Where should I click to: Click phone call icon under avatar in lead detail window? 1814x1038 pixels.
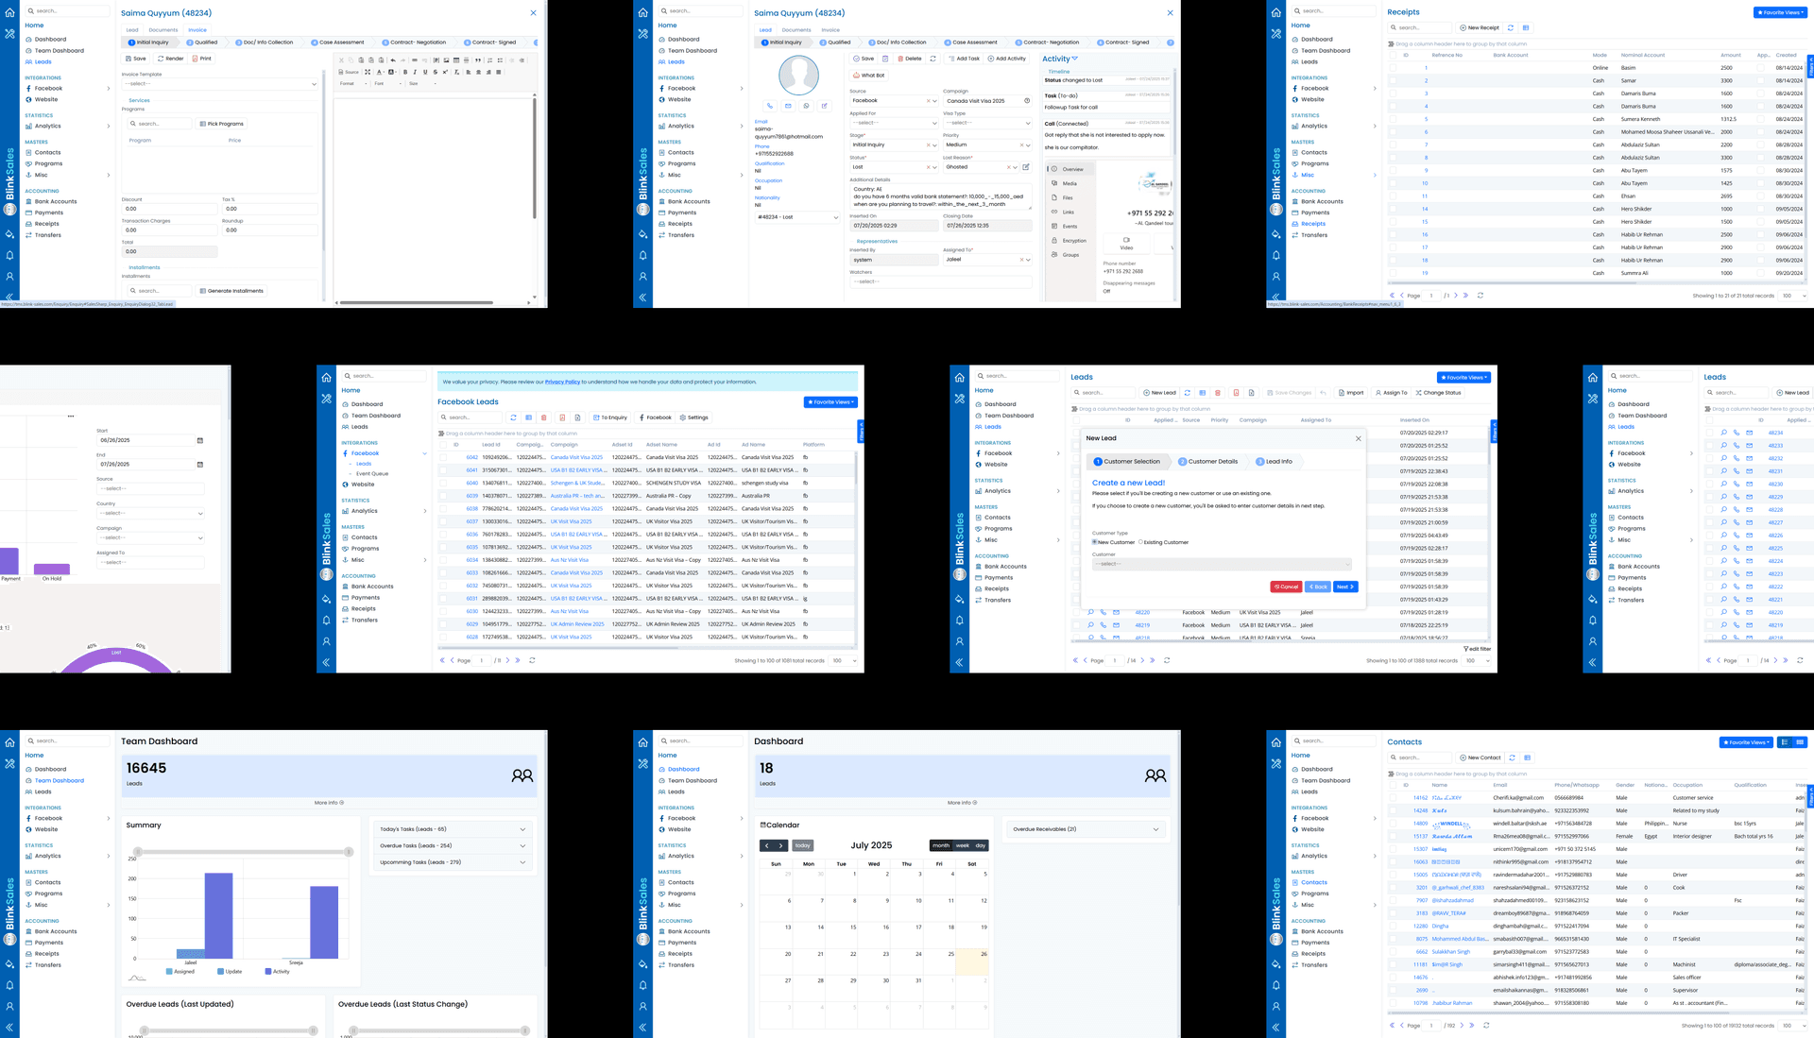[770, 106]
